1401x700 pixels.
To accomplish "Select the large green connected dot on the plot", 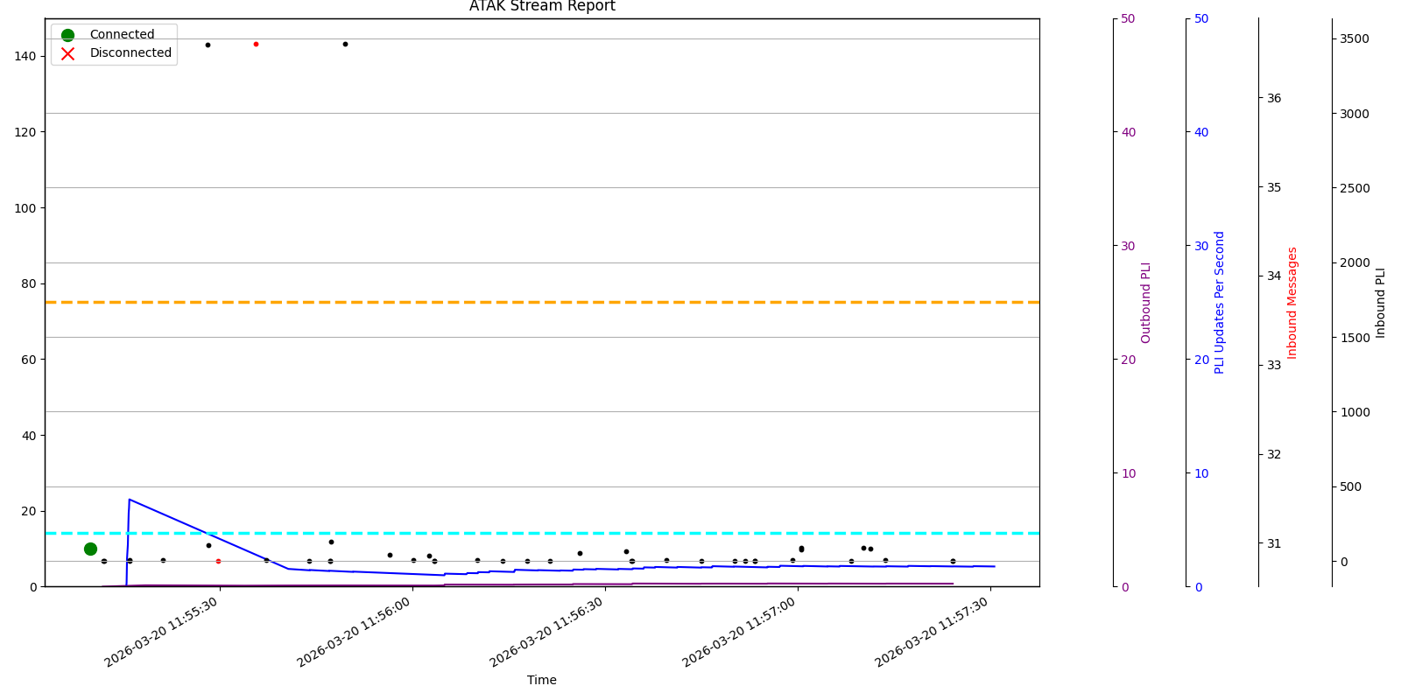I will pos(90,549).
